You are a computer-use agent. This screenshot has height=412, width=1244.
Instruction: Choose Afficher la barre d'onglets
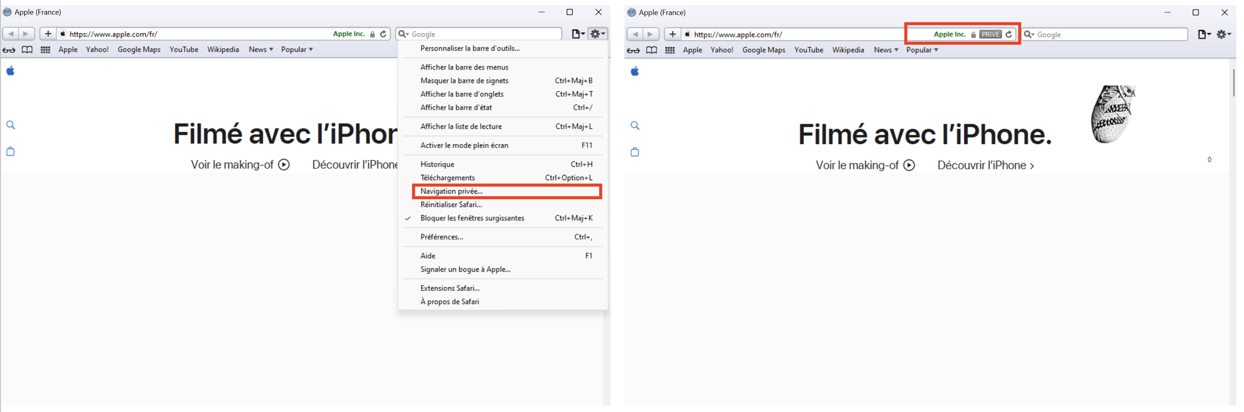click(503, 94)
